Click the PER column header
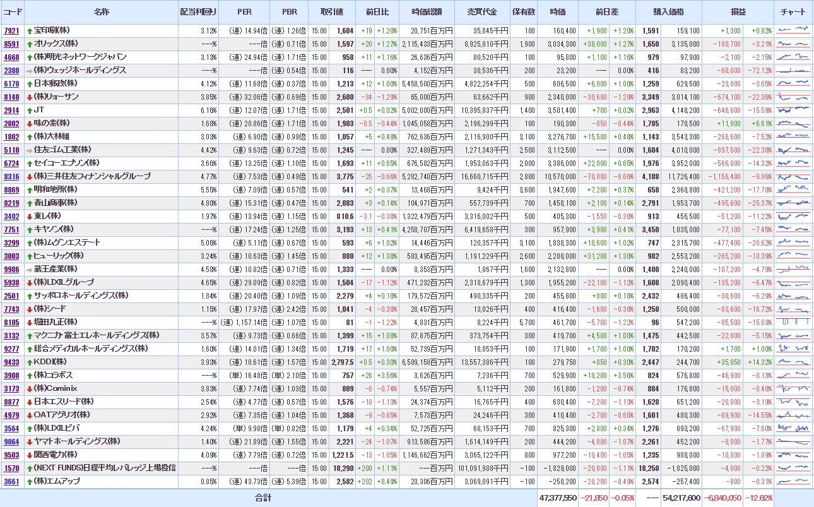This screenshot has width=814, height=507. click(x=244, y=12)
